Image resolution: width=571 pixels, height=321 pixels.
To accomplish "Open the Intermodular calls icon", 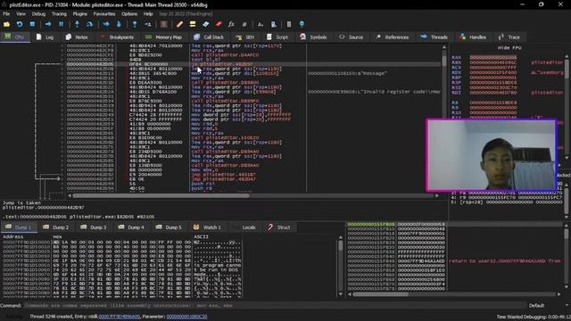I will (274, 24).
